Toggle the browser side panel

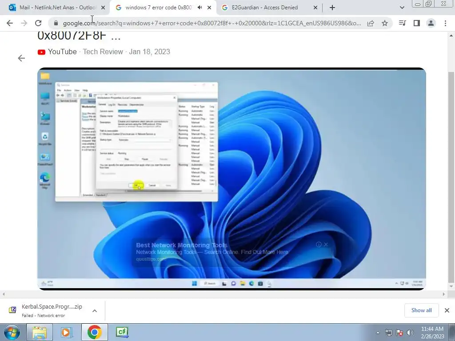(417, 23)
